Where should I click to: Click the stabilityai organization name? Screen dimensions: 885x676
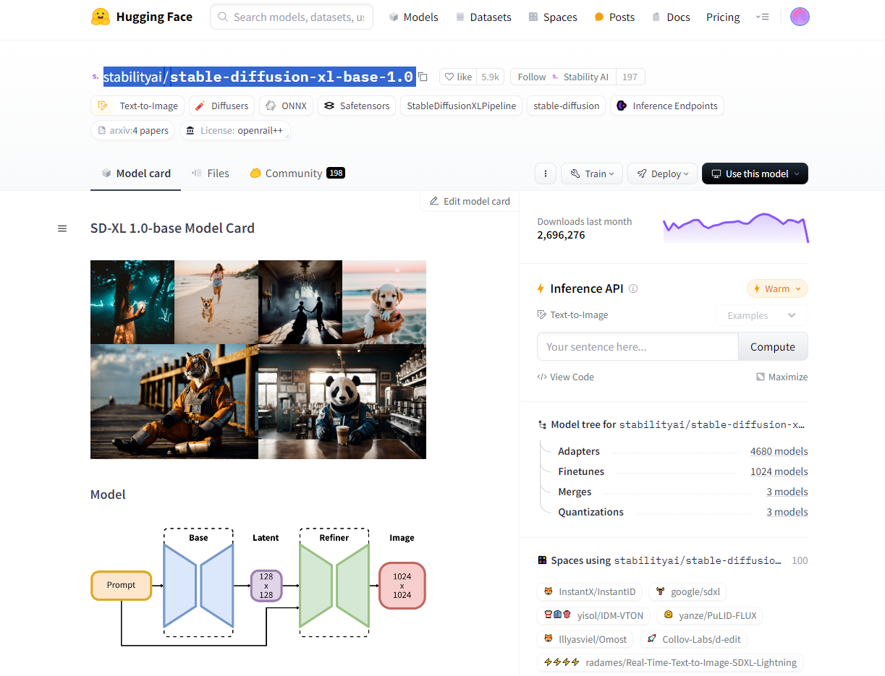(132, 77)
